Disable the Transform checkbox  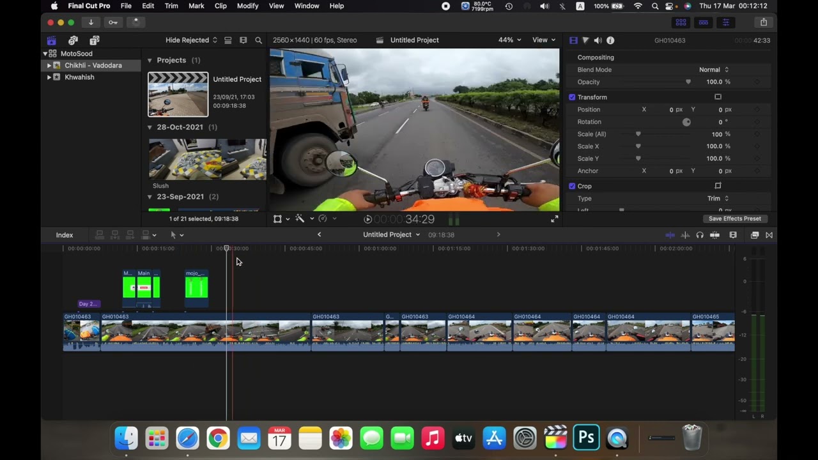pyautogui.click(x=572, y=97)
